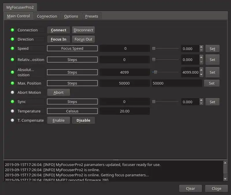This screenshot has width=231, height=195.
Task: Click the Absolute Position 4099.000 input field
Action: point(190,72)
